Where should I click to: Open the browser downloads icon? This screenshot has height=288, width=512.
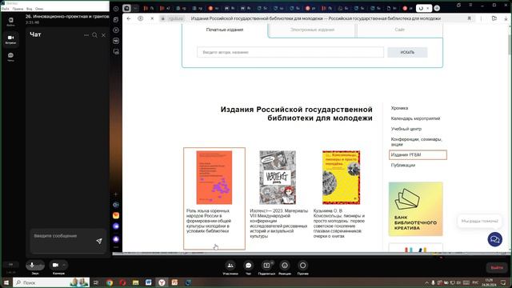click(506, 18)
